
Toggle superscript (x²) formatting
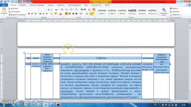tap(47, 14)
